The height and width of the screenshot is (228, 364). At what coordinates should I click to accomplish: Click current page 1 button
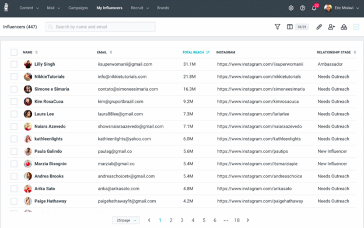coord(160,220)
